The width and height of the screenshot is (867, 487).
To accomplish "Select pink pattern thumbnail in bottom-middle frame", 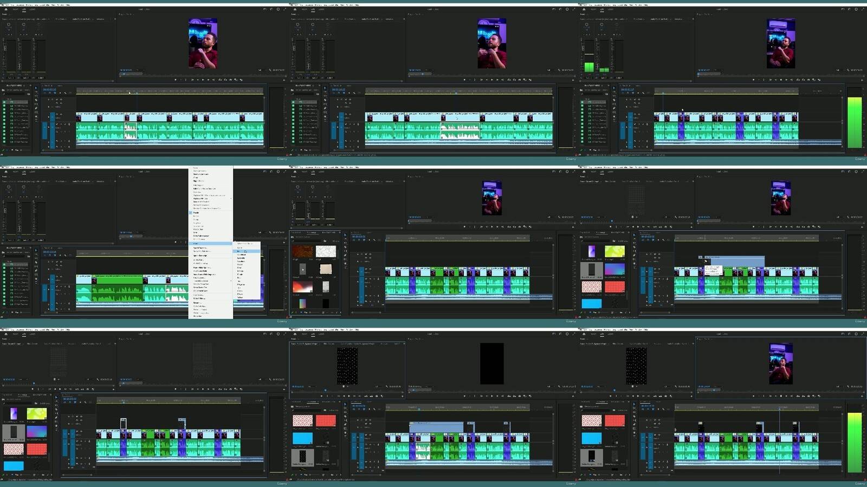I will (302, 420).
